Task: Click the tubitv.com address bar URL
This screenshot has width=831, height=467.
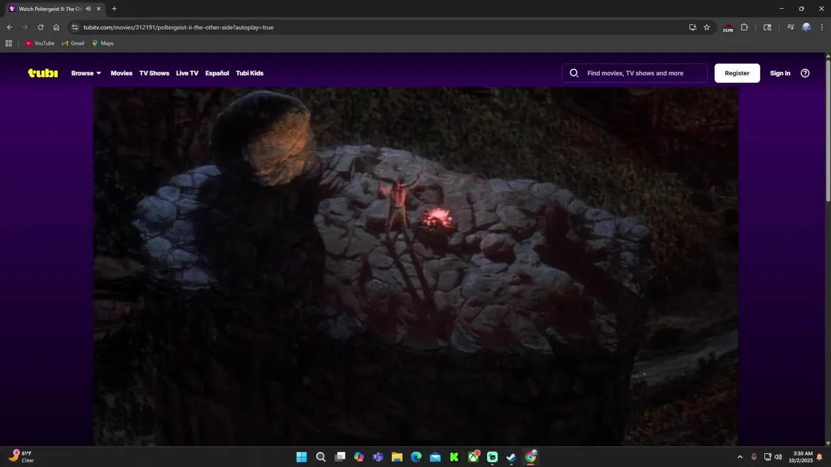Action: point(179,27)
